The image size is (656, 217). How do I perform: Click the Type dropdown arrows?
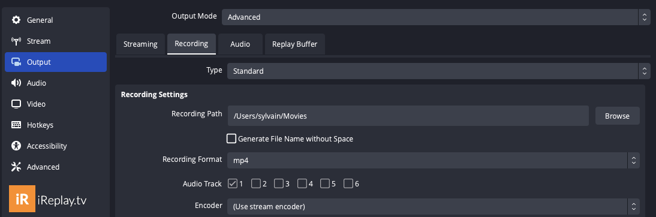click(644, 71)
